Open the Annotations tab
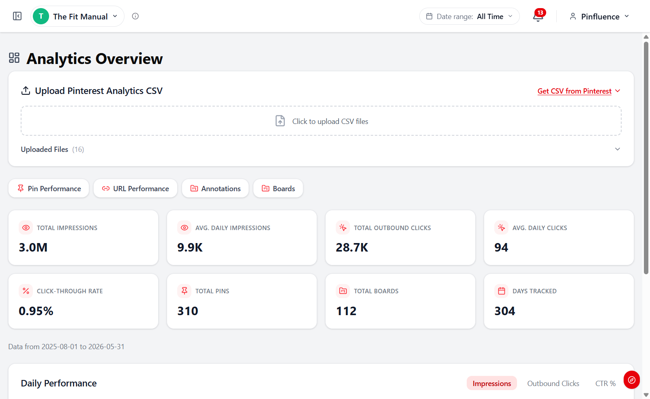This screenshot has width=650, height=399. click(x=215, y=188)
